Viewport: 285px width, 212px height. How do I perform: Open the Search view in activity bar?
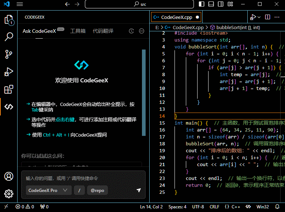coord(9,37)
